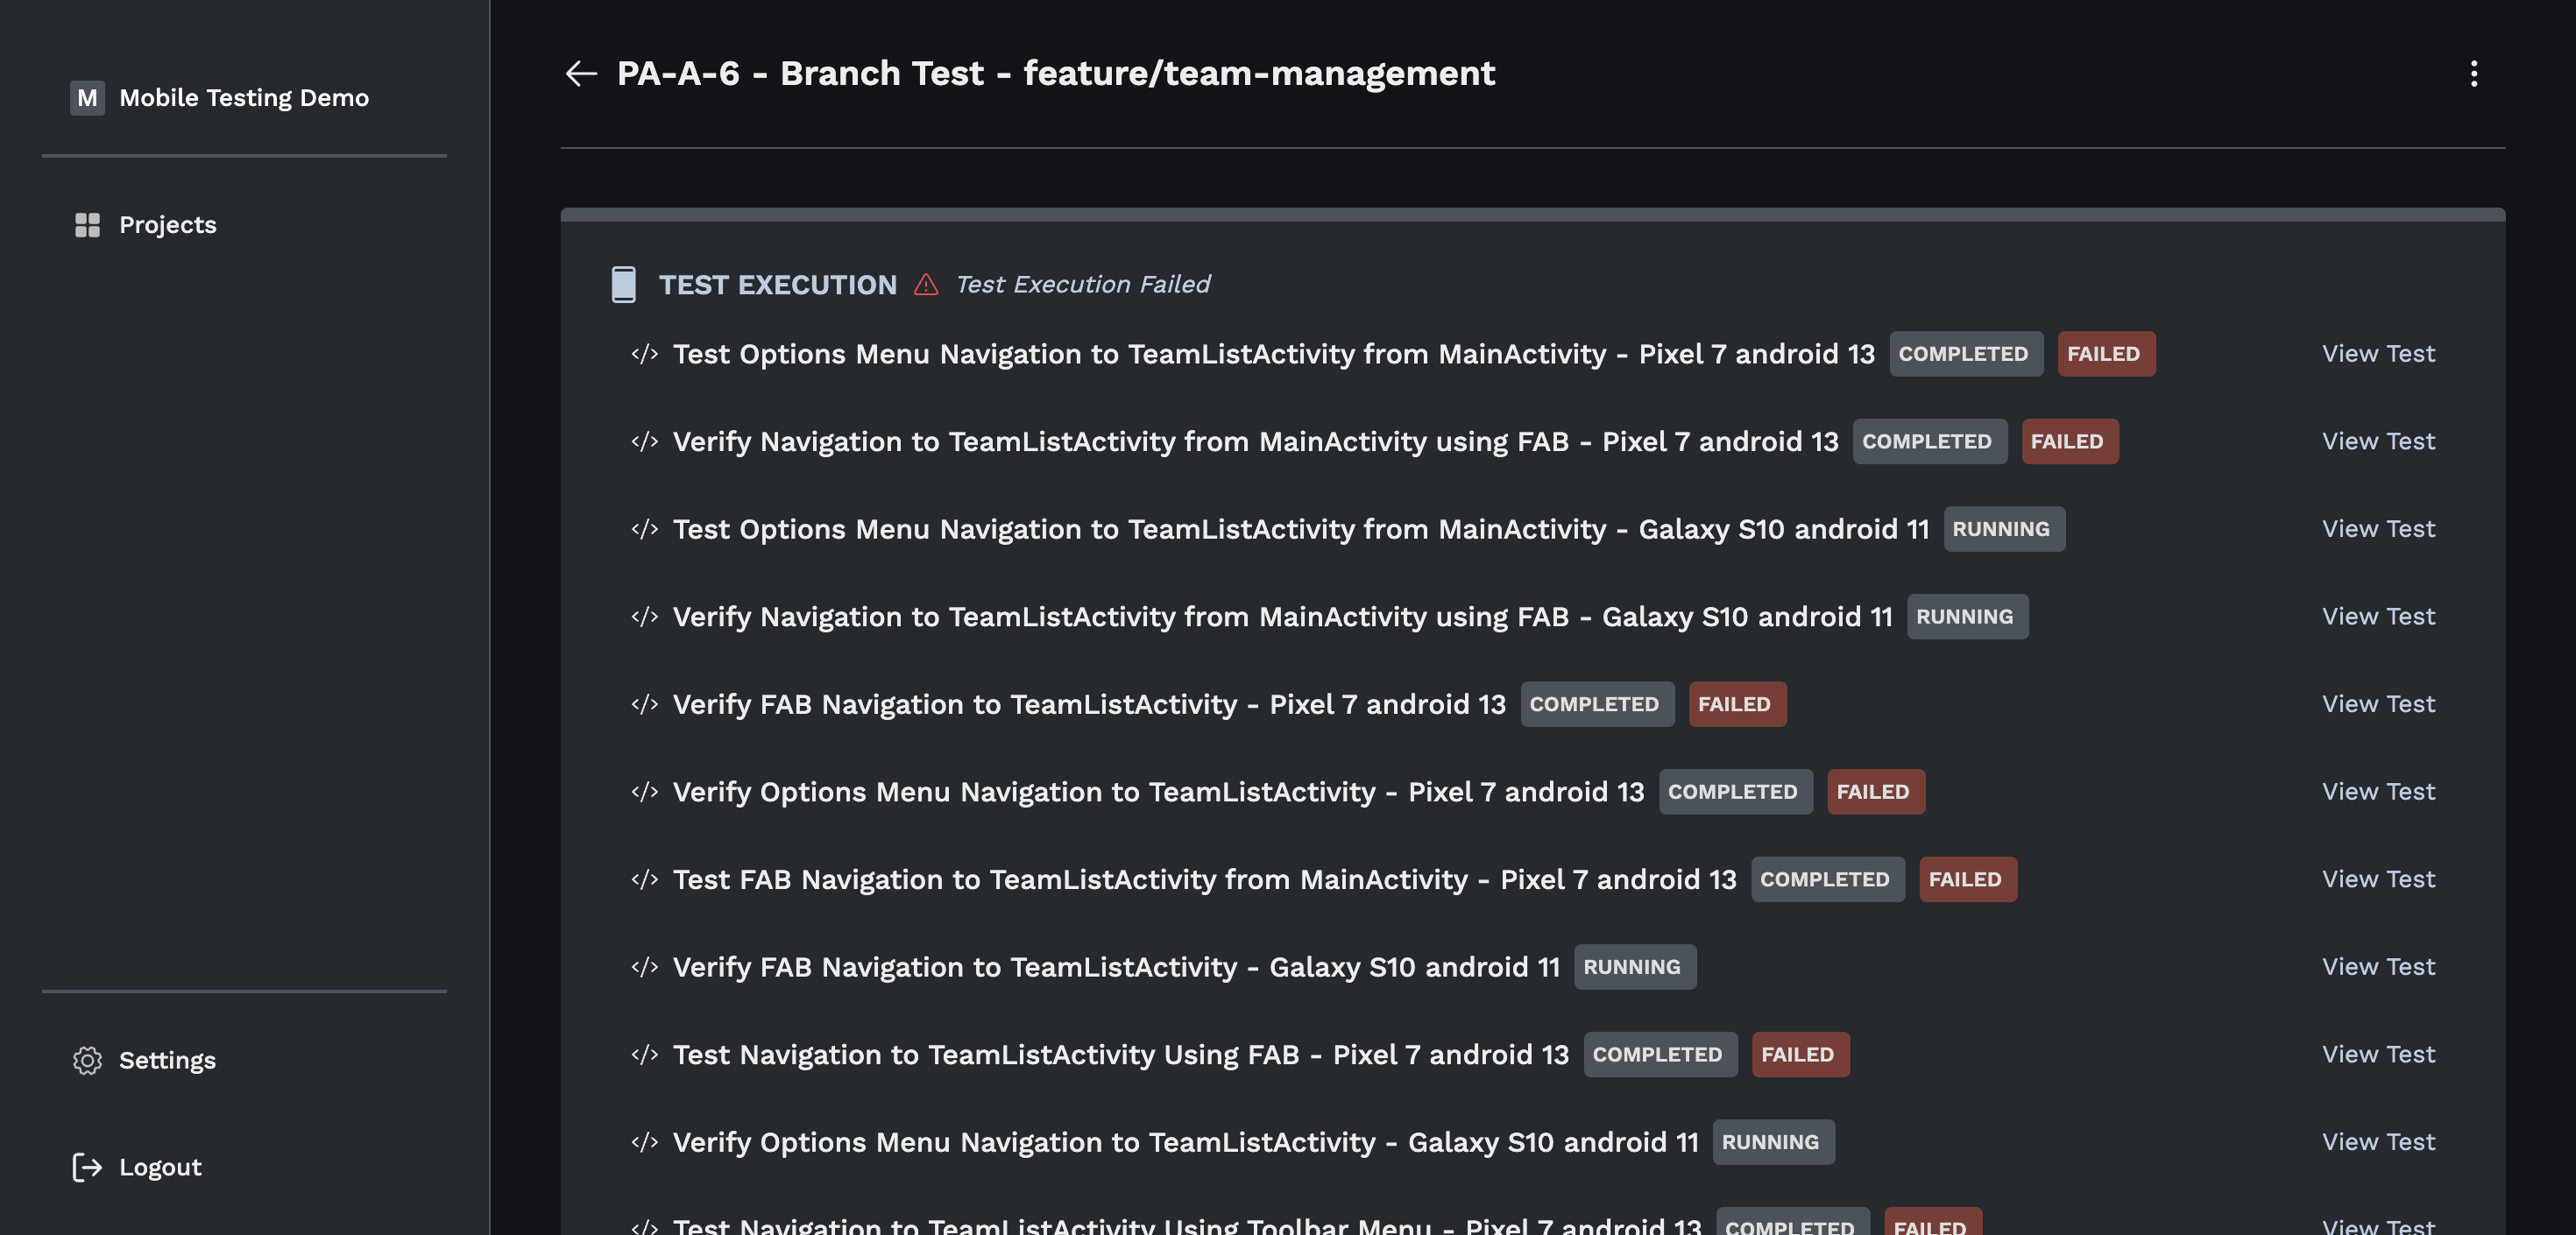
Task: Click code icon of first Pixel 7 test
Action: pyautogui.click(x=645, y=354)
